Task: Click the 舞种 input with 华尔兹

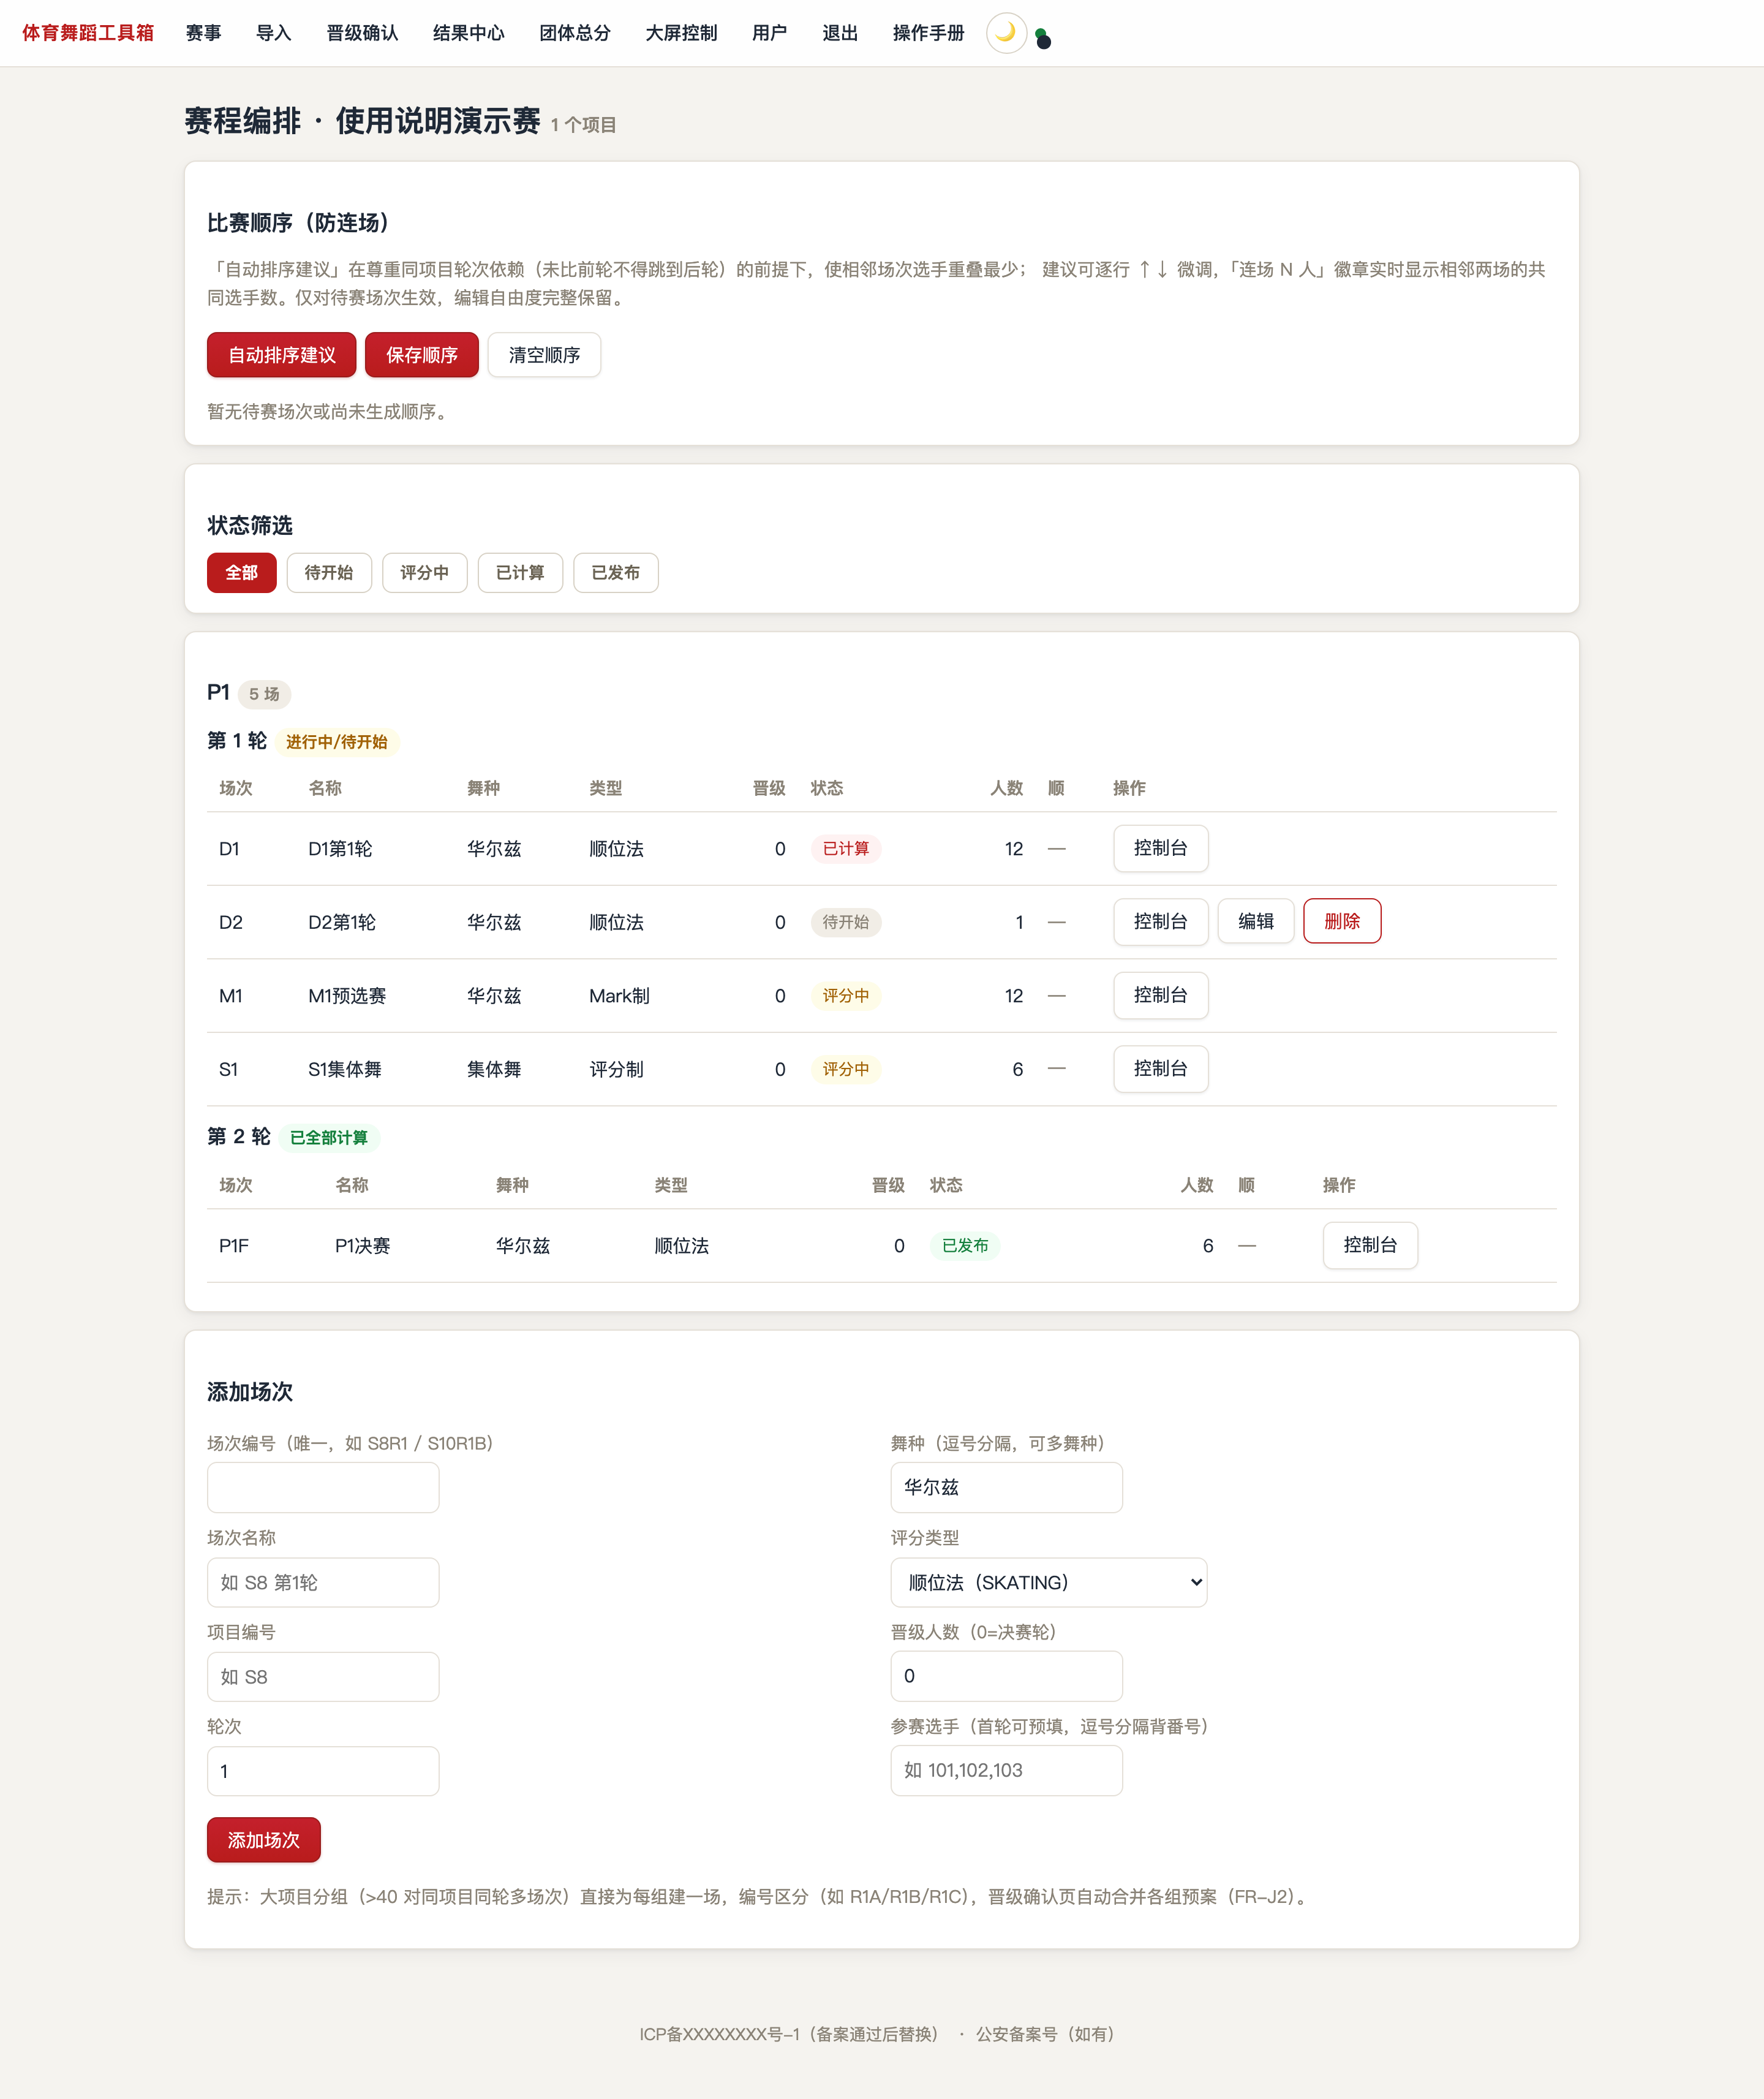Action: [1006, 1487]
